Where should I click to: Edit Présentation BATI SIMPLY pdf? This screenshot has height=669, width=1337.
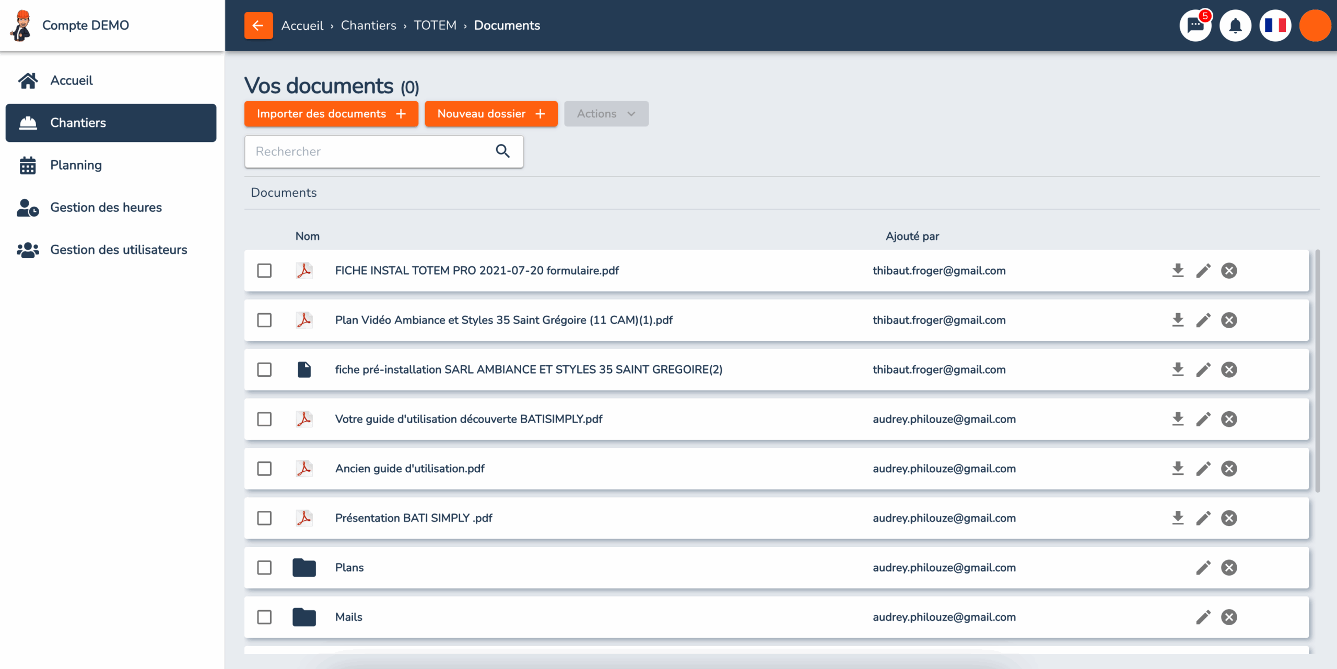click(1203, 518)
